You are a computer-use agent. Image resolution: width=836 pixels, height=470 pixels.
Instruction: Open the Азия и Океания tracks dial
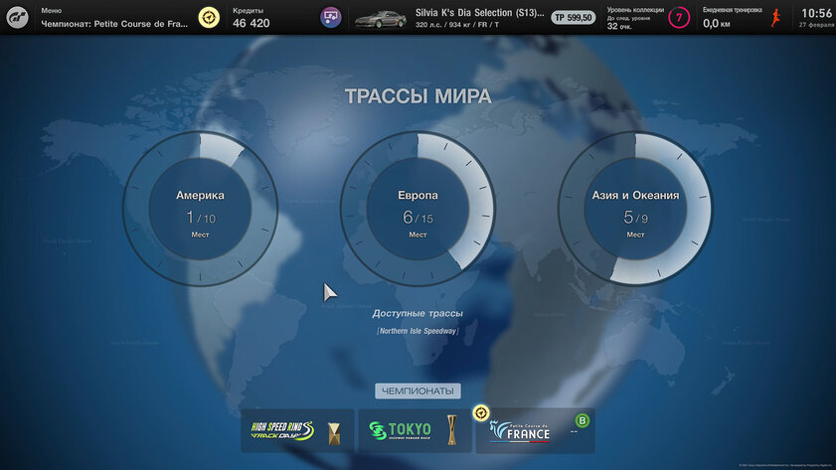pos(635,209)
